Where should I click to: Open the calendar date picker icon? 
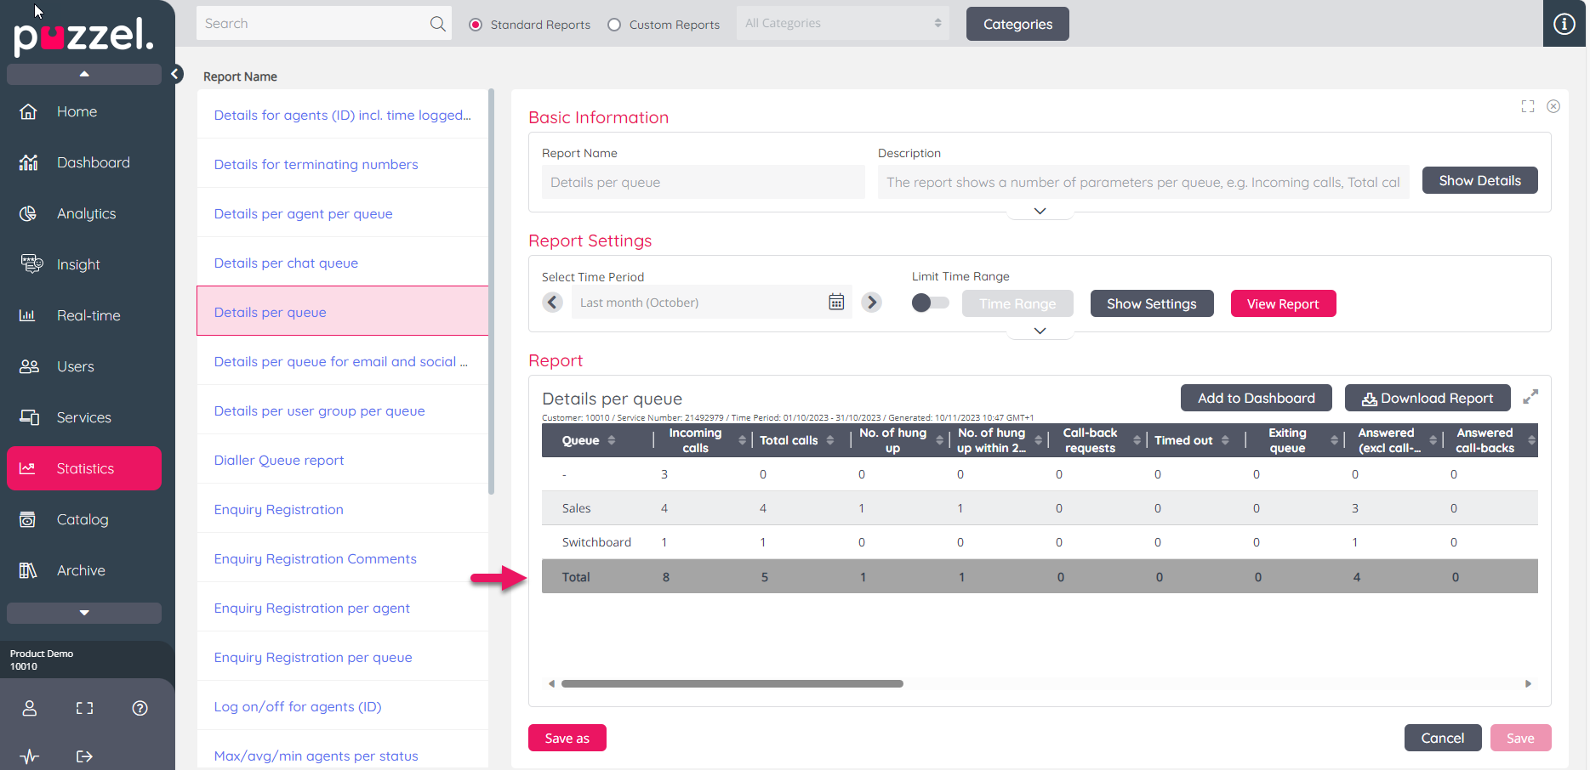pyautogui.click(x=836, y=303)
